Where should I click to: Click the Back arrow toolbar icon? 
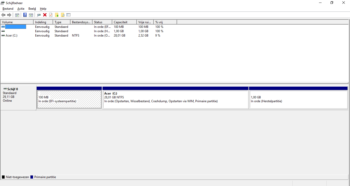tap(3, 15)
